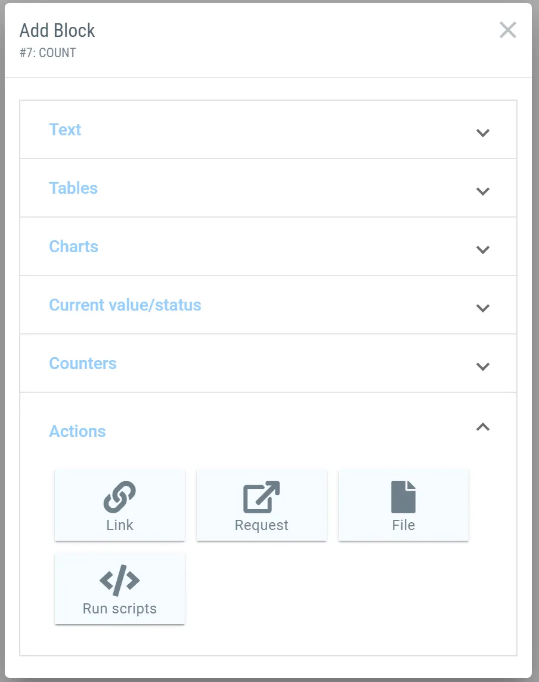The width and height of the screenshot is (539, 682).
Task: Click the Request external-arrow icon
Action: [x=262, y=497]
